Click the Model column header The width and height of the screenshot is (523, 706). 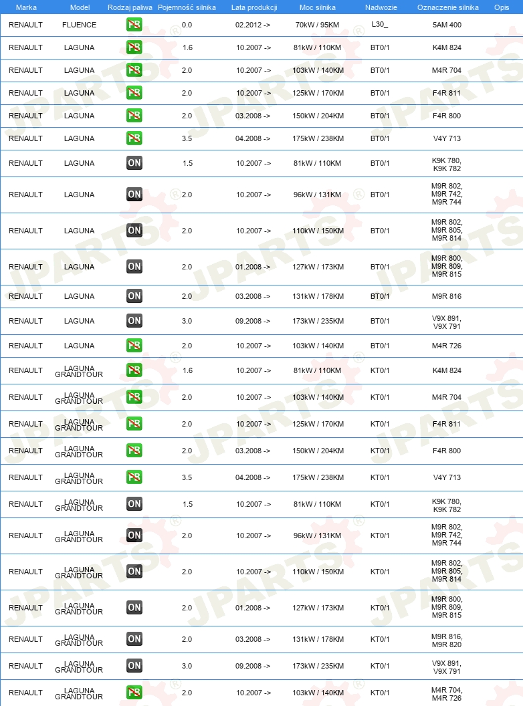tap(80, 7)
